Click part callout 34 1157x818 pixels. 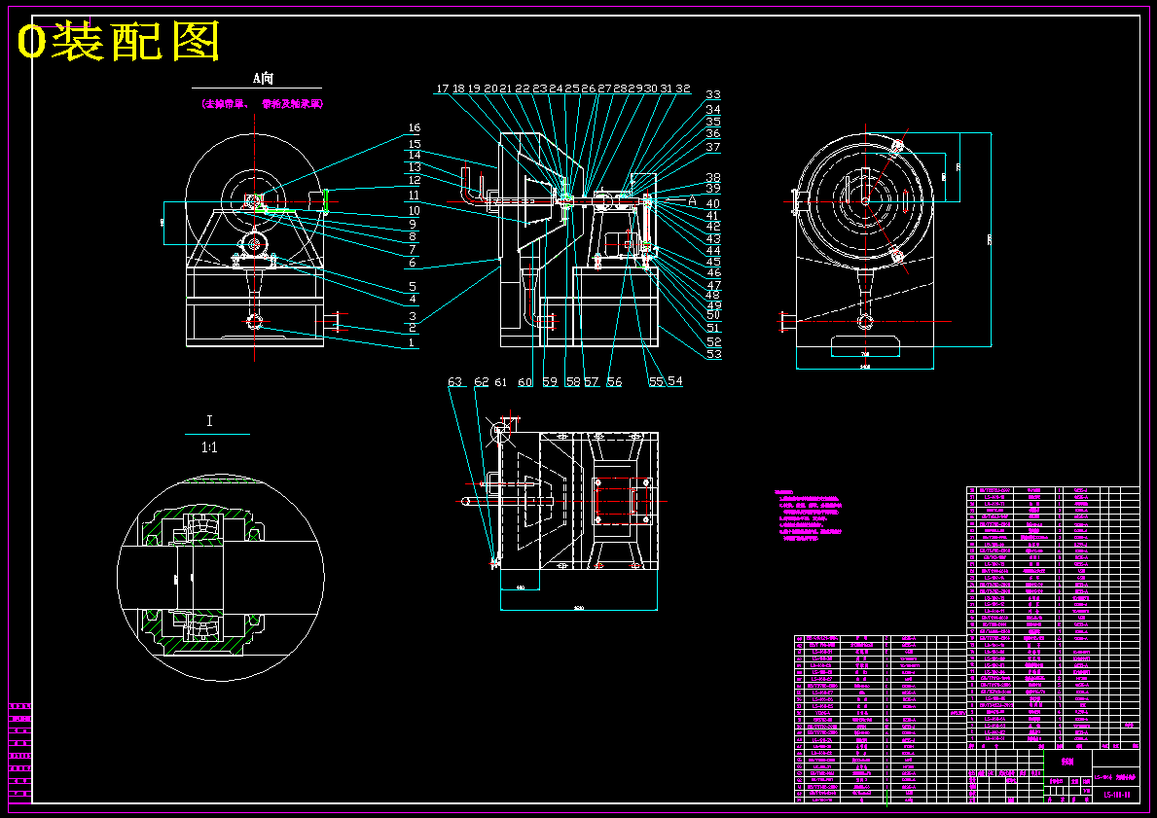(713, 109)
